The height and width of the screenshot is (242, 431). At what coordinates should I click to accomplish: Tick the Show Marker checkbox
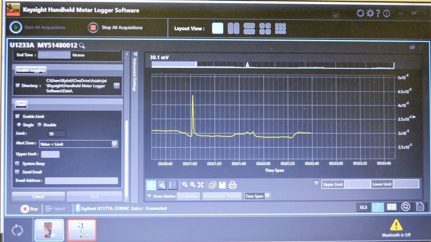[149, 196]
